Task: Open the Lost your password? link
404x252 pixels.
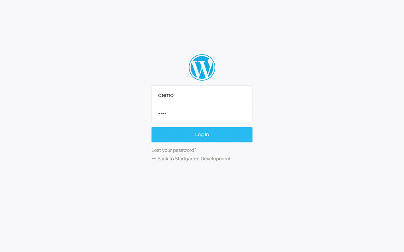Action: [174, 150]
